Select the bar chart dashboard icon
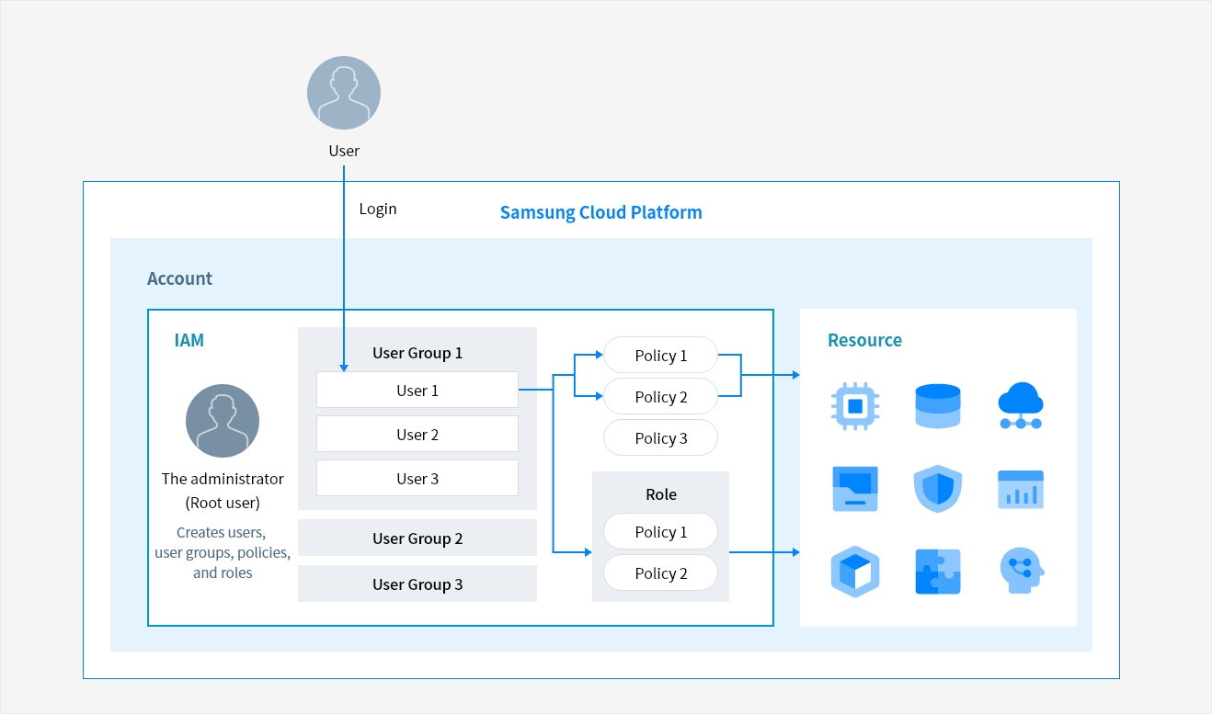Viewport: 1212px width, 714px height. pos(1021,489)
